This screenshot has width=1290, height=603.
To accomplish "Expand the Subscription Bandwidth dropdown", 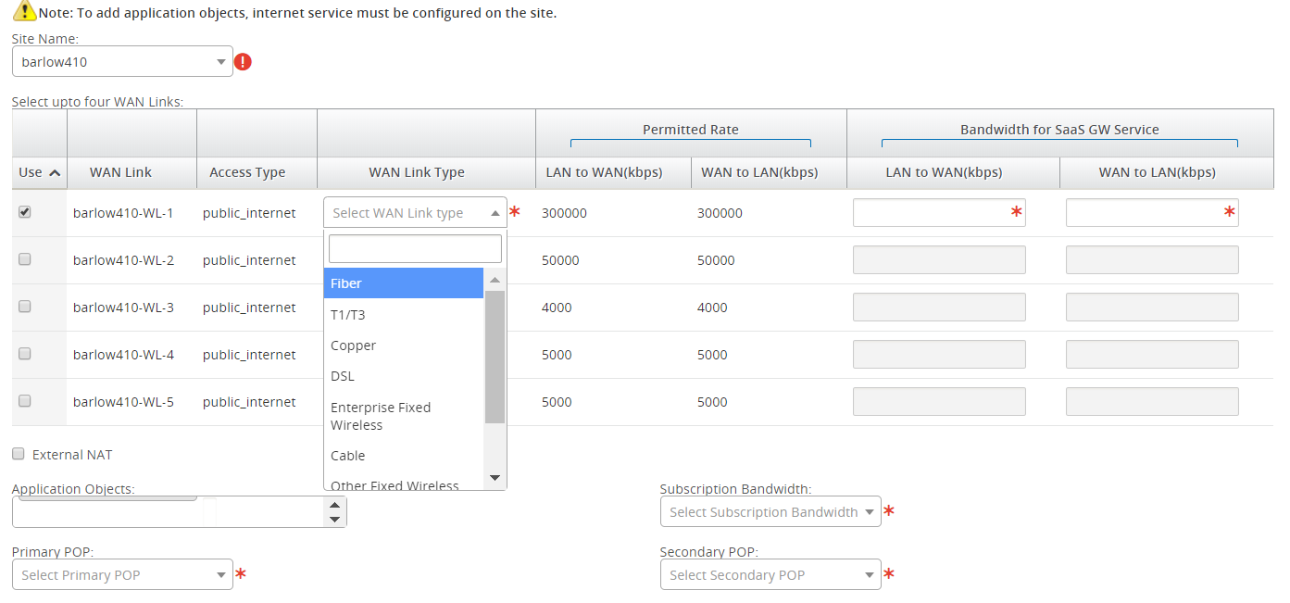I will click(x=770, y=511).
